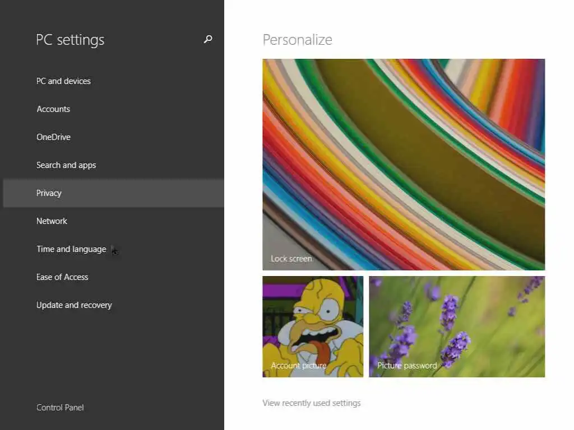Open PC and devices settings

63,81
